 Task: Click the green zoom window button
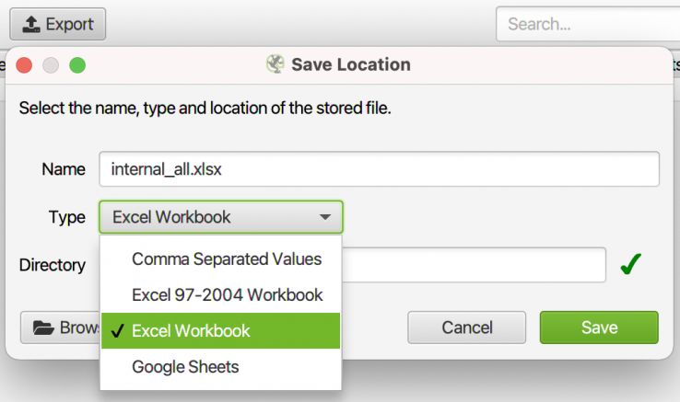[x=77, y=65]
